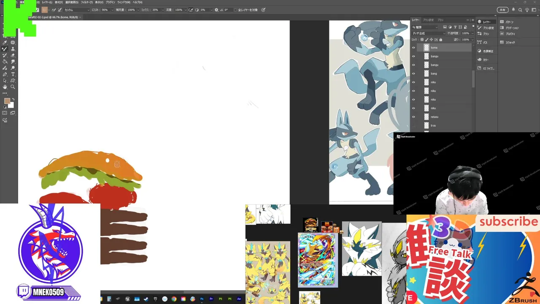Image resolution: width=540 pixels, height=304 pixels.
Task: Toggle Quick Mask mode
Action: pyautogui.click(x=5, y=113)
